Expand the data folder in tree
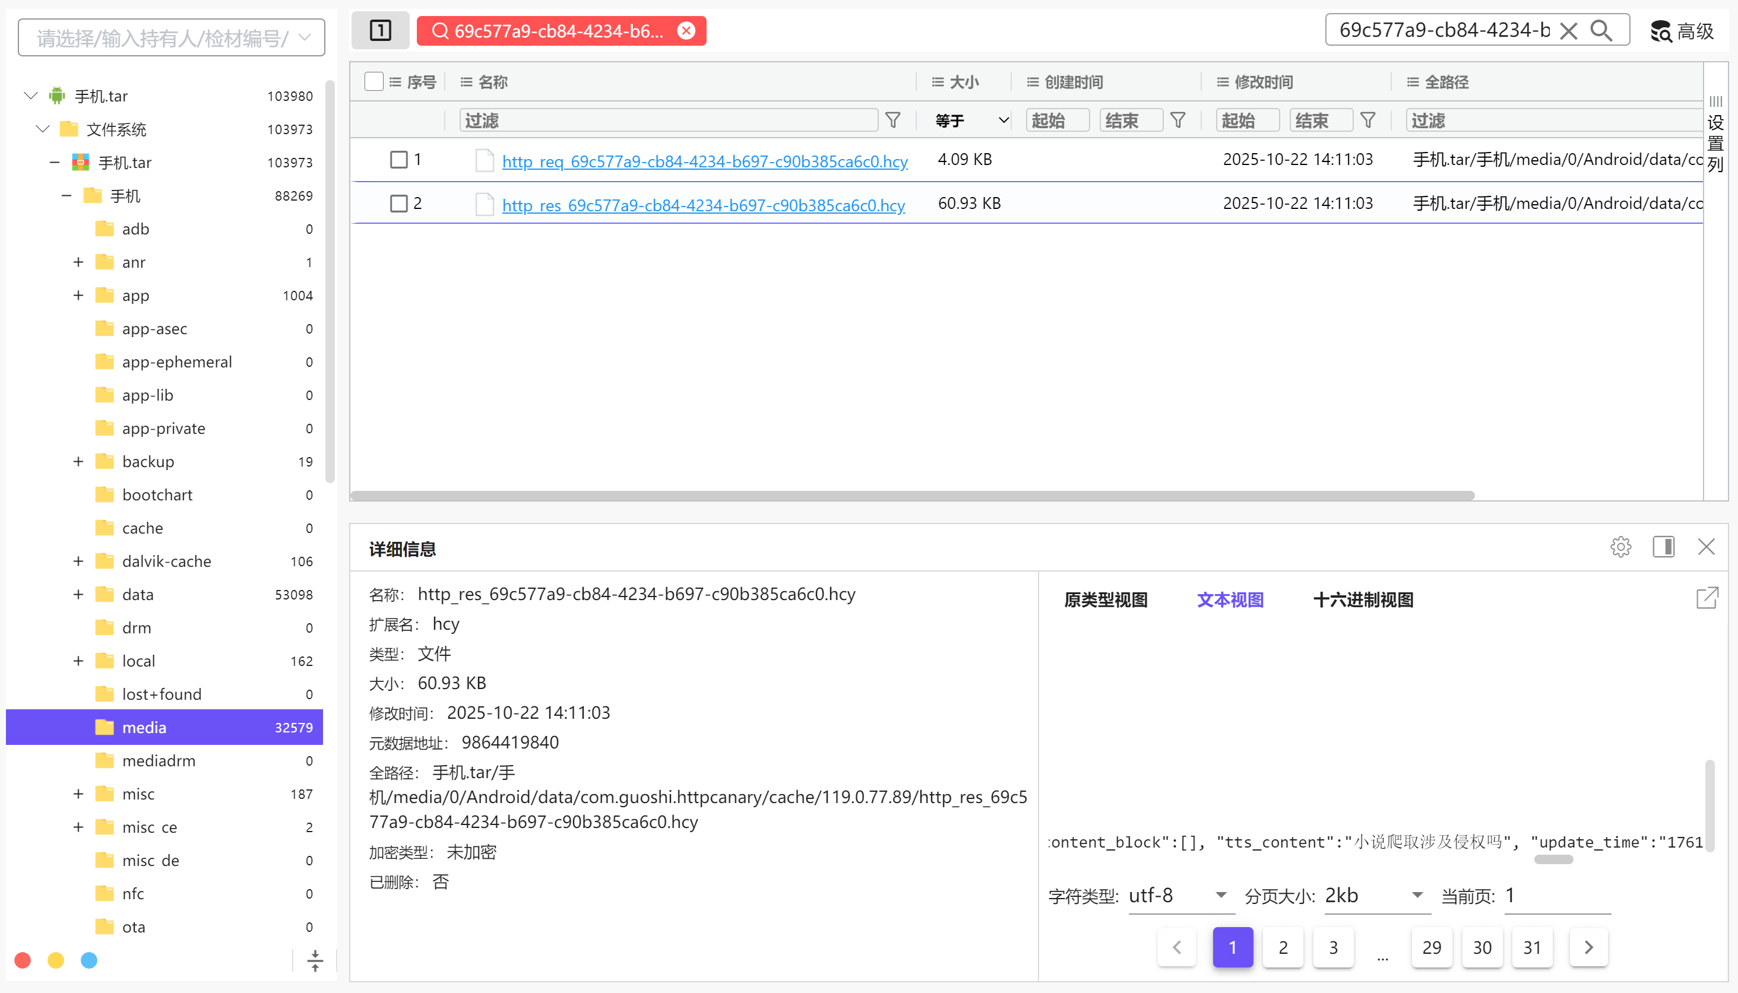 [x=78, y=595]
